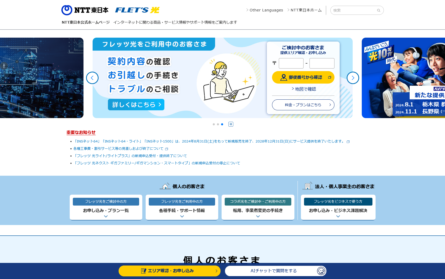This screenshot has width=445, height=279.
Task: Go to NTT東日本ホーム
Action: point(306,10)
